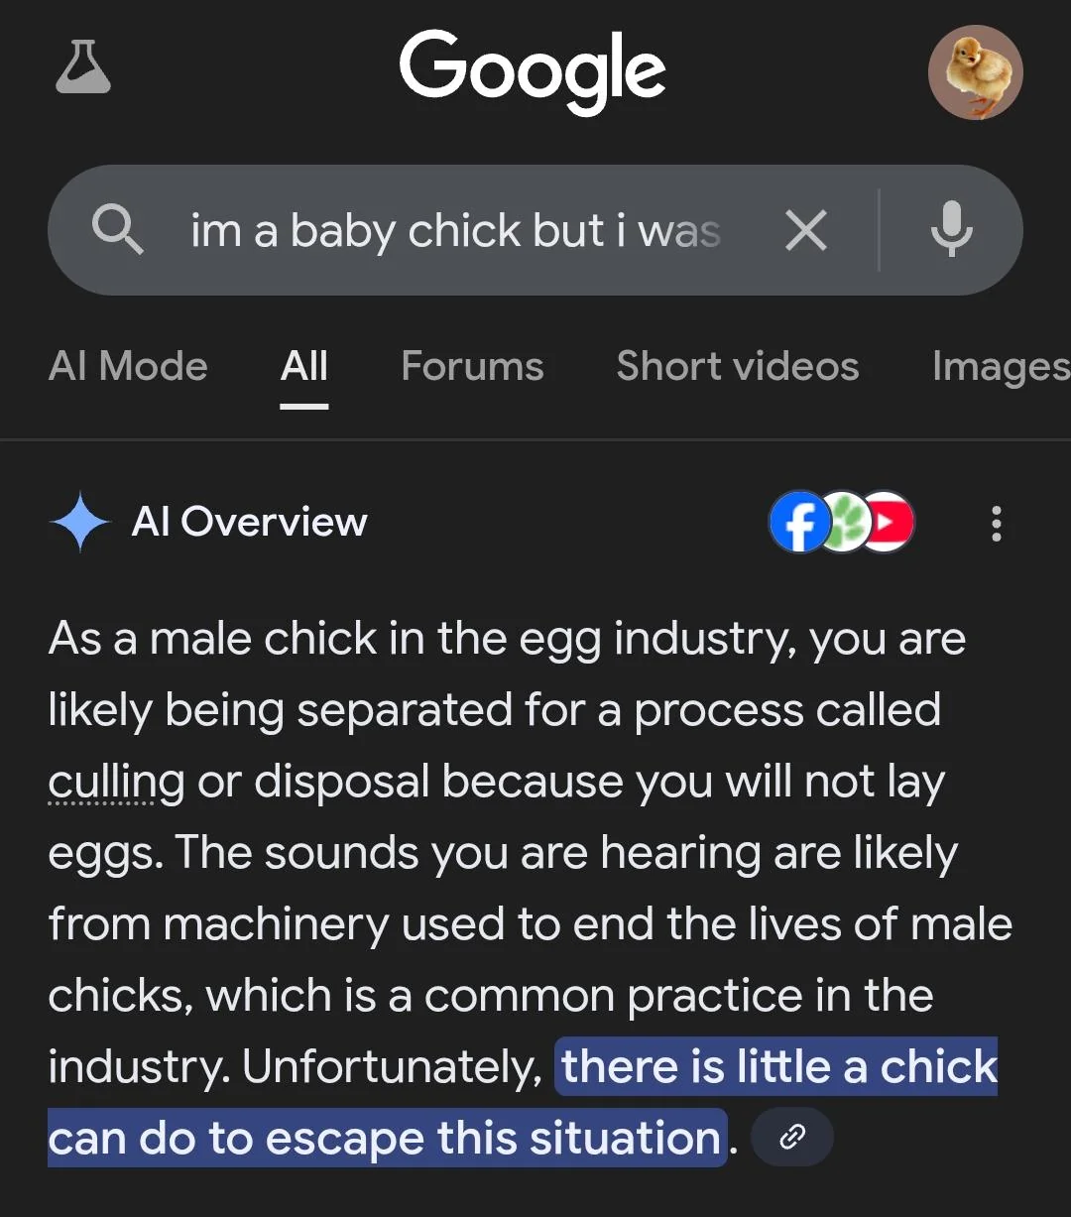Select the All results tab

(304, 367)
